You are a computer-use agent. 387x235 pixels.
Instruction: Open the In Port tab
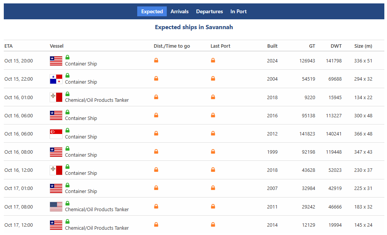pyautogui.click(x=238, y=11)
